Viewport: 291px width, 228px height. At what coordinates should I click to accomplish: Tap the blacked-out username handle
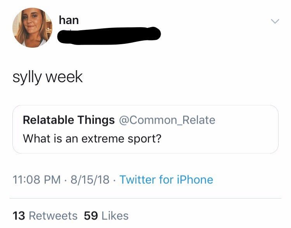109,35
